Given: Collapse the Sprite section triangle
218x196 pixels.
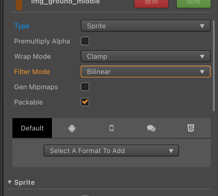Looking at the screenshot, I should click(10, 182).
